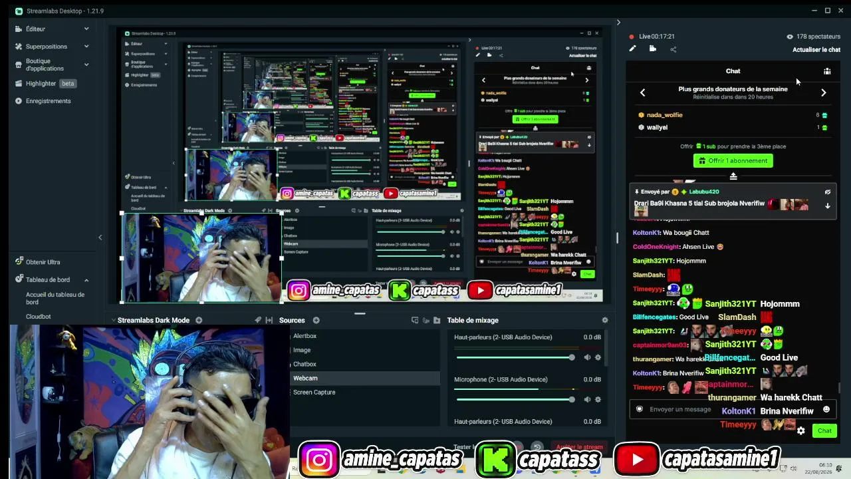Select the Image source
The width and height of the screenshot is (851, 479).
pos(365,350)
